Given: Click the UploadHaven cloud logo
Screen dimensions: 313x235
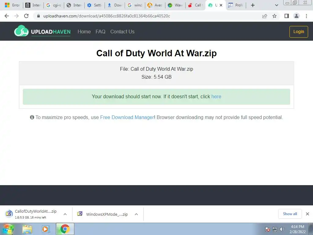Looking at the screenshot, I should tap(21, 31).
